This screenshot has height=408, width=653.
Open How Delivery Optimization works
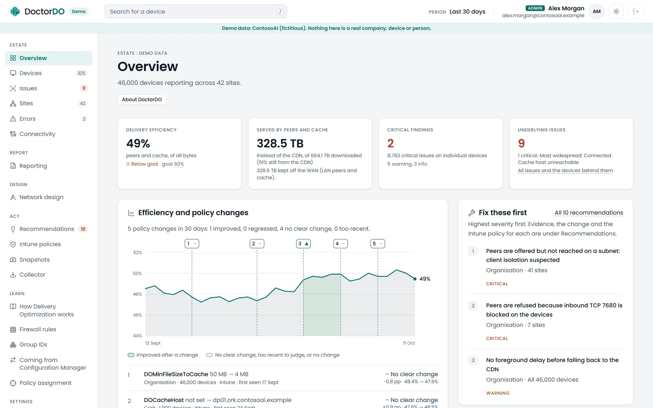[x=49, y=310]
